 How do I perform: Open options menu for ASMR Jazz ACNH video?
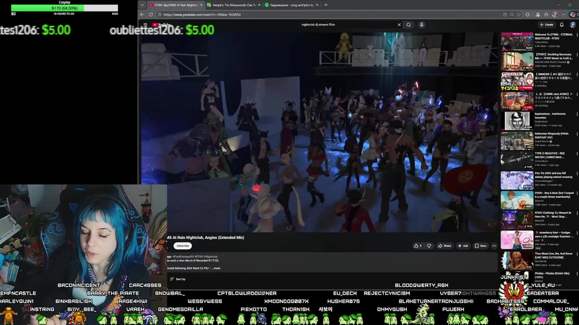577,94
